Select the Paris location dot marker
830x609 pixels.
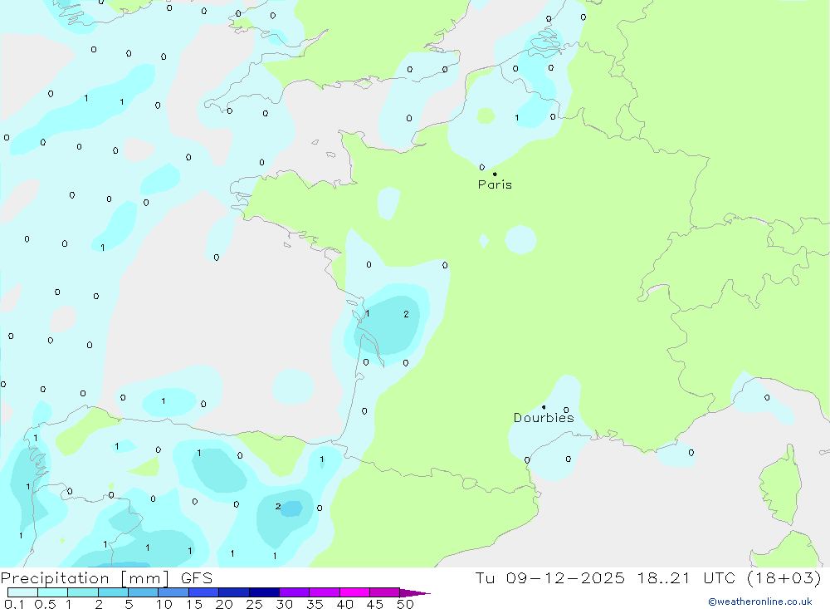[x=495, y=174]
